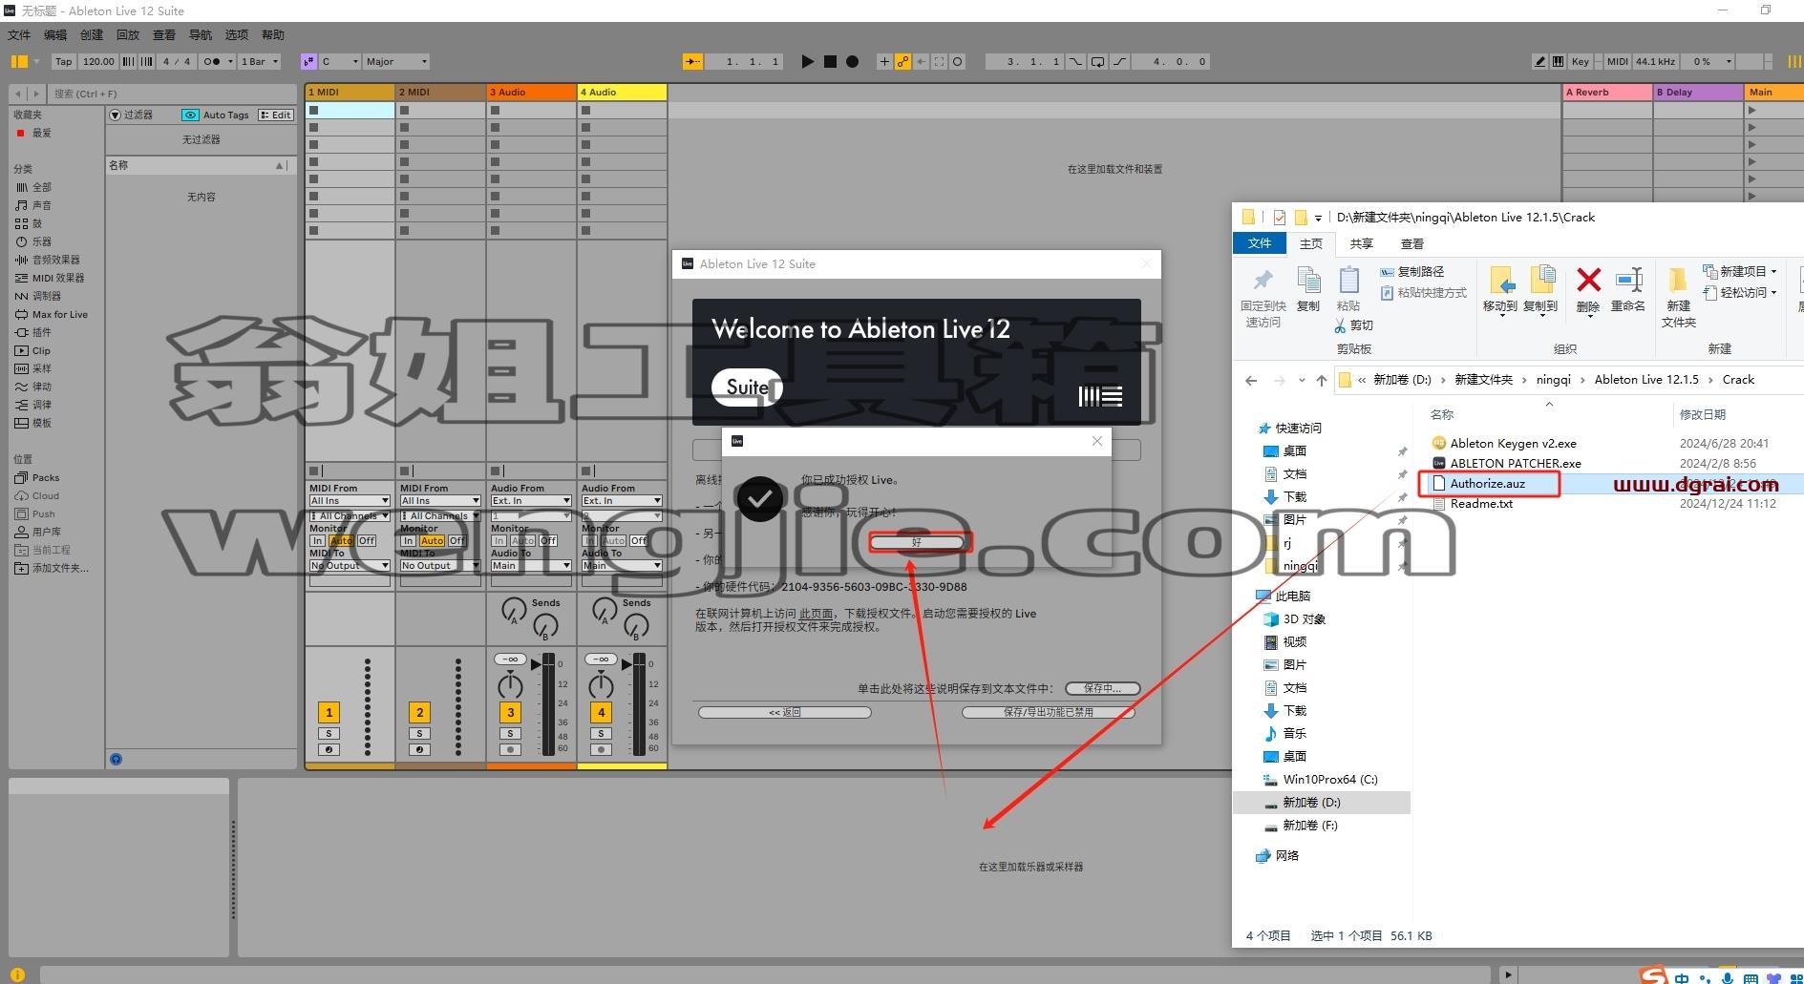Open the 选项 menu in Ableton
Image resolution: width=1804 pixels, height=984 pixels.
point(237,34)
